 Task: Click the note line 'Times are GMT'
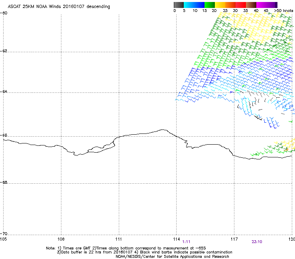[x=77, y=248]
